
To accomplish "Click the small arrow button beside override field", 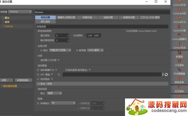I will coord(163,74).
